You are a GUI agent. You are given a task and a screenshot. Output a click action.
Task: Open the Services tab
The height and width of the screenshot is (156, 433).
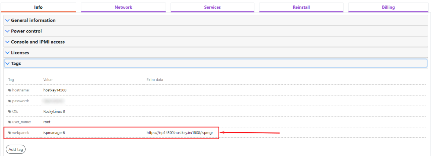tap(212, 7)
